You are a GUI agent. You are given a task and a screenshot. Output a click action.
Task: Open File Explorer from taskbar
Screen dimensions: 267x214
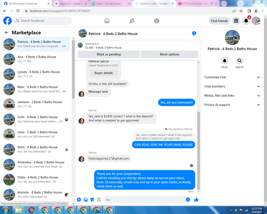(x=19, y=210)
